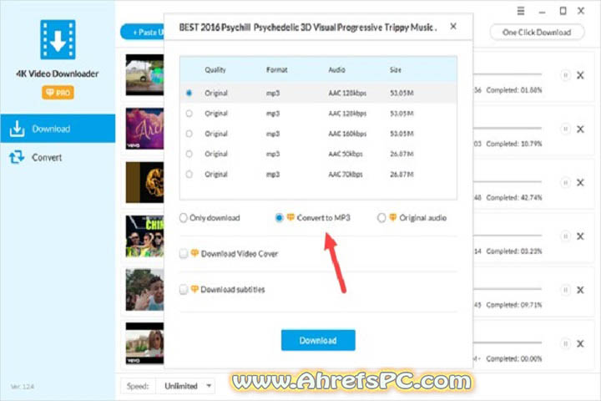601x401 pixels.
Task: Click the first video thumbnail in list
Action: tap(145, 75)
